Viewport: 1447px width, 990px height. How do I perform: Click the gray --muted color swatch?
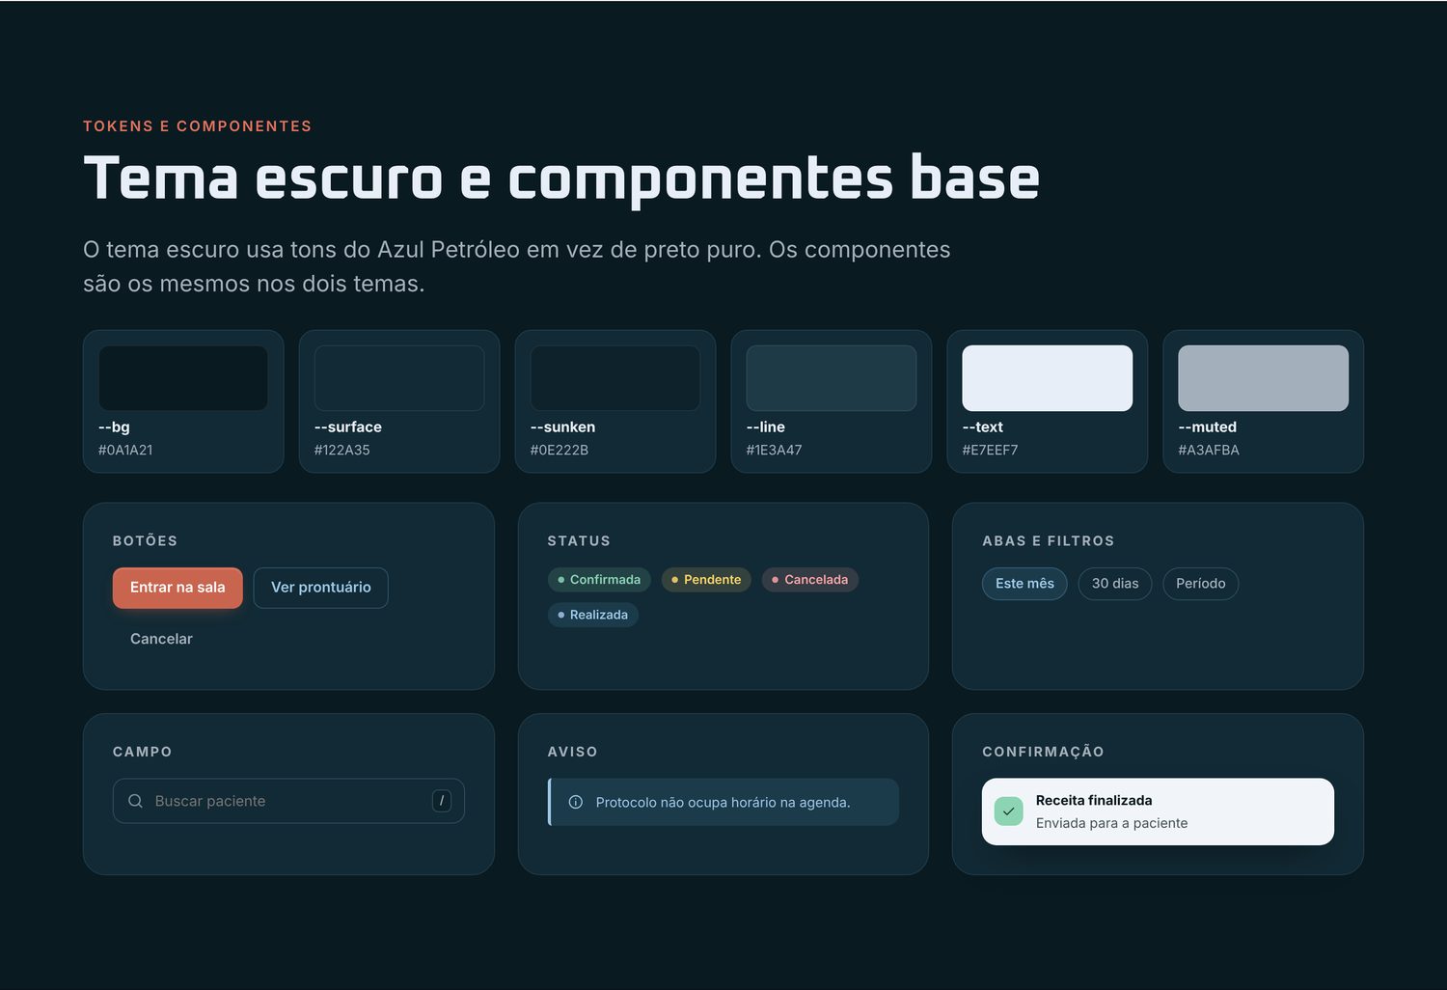1264,378
